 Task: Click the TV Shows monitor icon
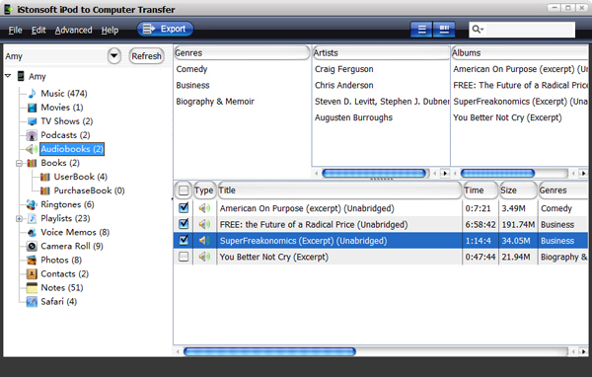pyautogui.click(x=32, y=121)
